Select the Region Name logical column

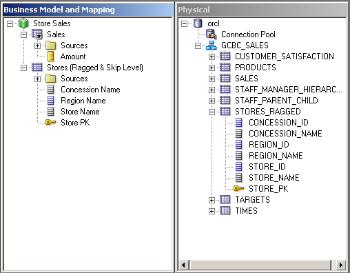[x=83, y=101]
